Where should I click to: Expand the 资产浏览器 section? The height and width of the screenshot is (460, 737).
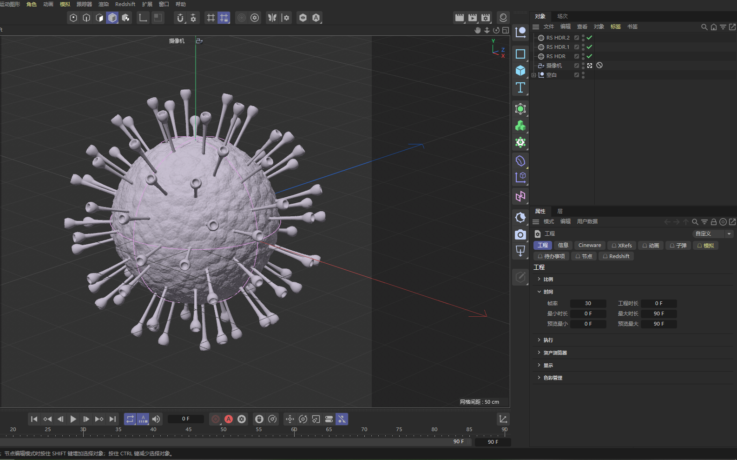click(539, 353)
